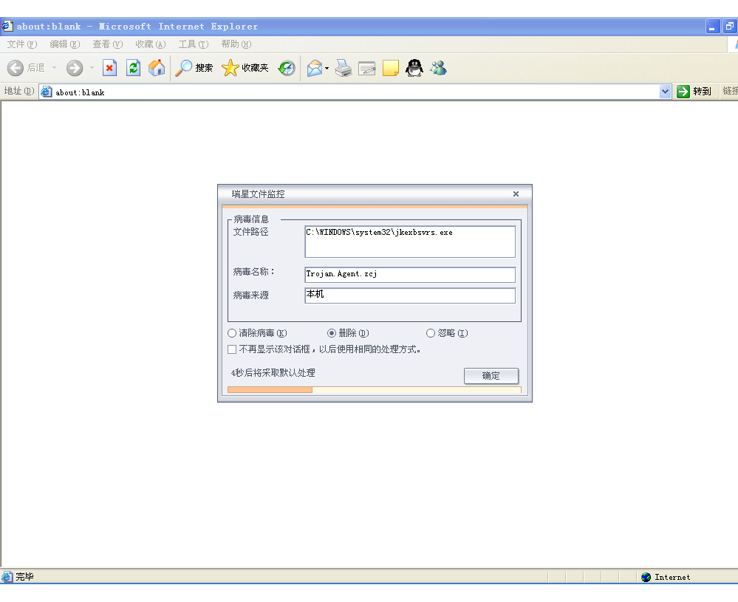
Task: Check 不再显示该对话框 checkbox
Action: (232, 349)
